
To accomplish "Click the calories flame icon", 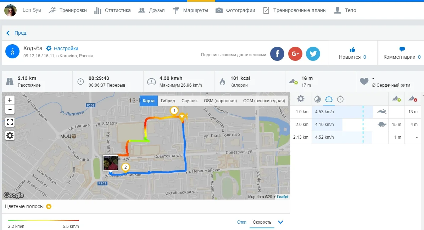I will click(x=222, y=81).
